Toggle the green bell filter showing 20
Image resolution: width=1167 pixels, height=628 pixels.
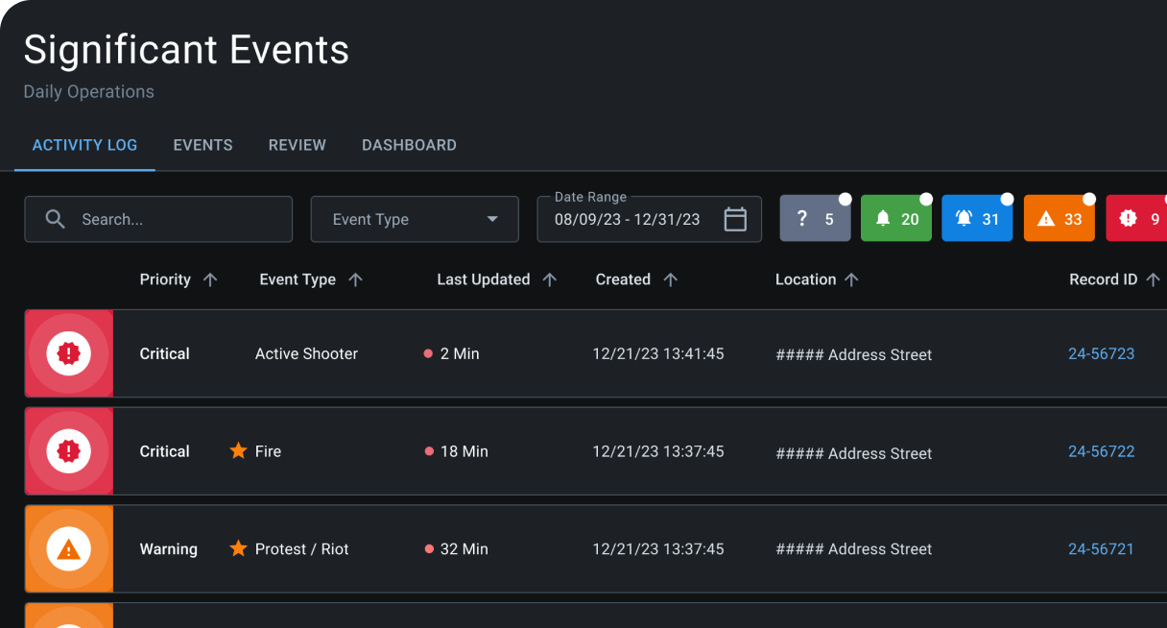(x=895, y=219)
